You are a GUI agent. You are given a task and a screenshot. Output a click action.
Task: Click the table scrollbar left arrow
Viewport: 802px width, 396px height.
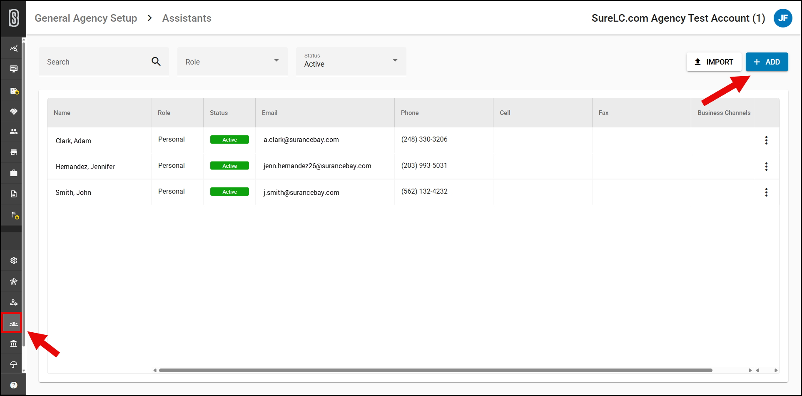pyautogui.click(x=155, y=370)
